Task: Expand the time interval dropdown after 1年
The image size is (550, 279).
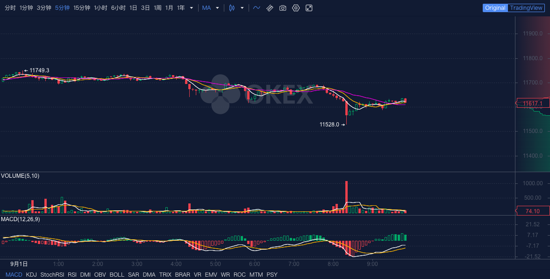Action: point(191,8)
